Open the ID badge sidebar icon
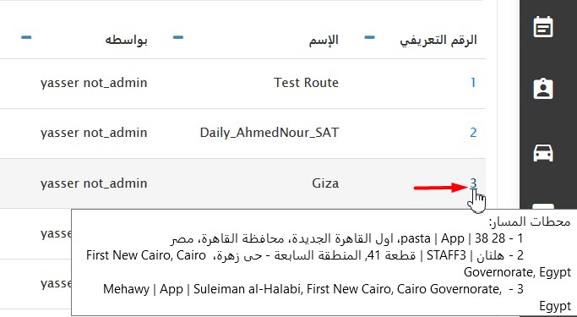577x317 pixels. 542,89
